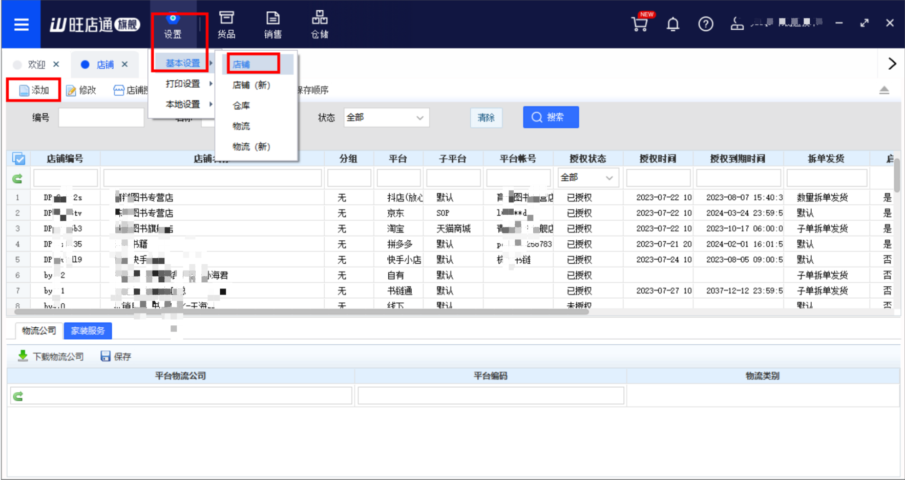Open the shopping cart with NEW badge
The width and height of the screenshot is (905, 480).
[640, 23]
